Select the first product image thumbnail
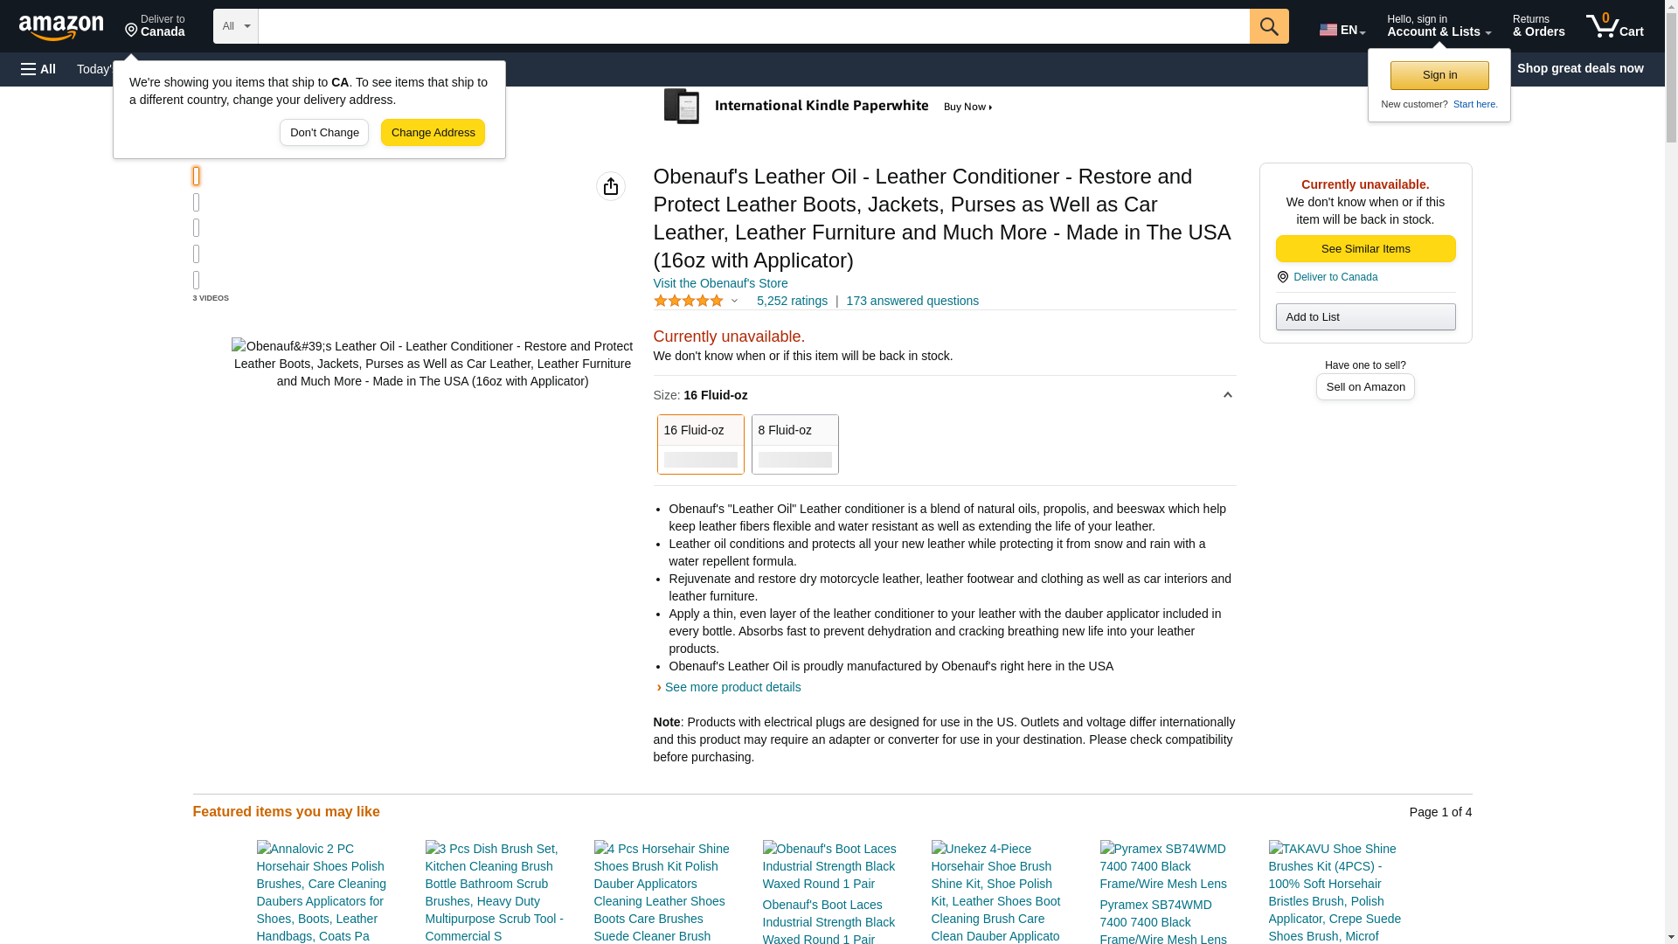Screen dimensions: 1678x944 pos(197,176)
